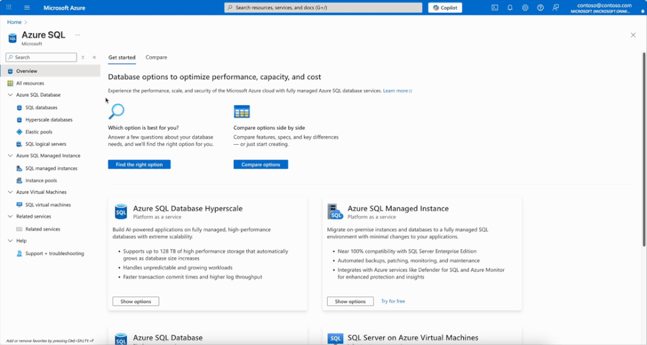647x345 pixels.
Task: Open the hamburger portal menu
Action: (x=27, y=7)
